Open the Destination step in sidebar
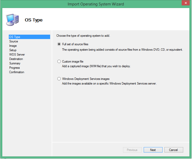The image size is (192, 159). point(16,59)
